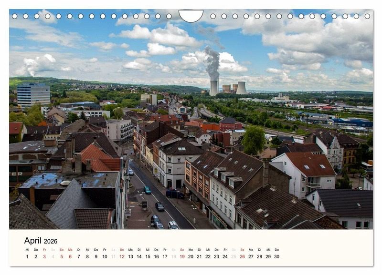This screenshot has width=382, height=275.
Task: Click the calendar hanger hook at top center
Action: [191, 16]
